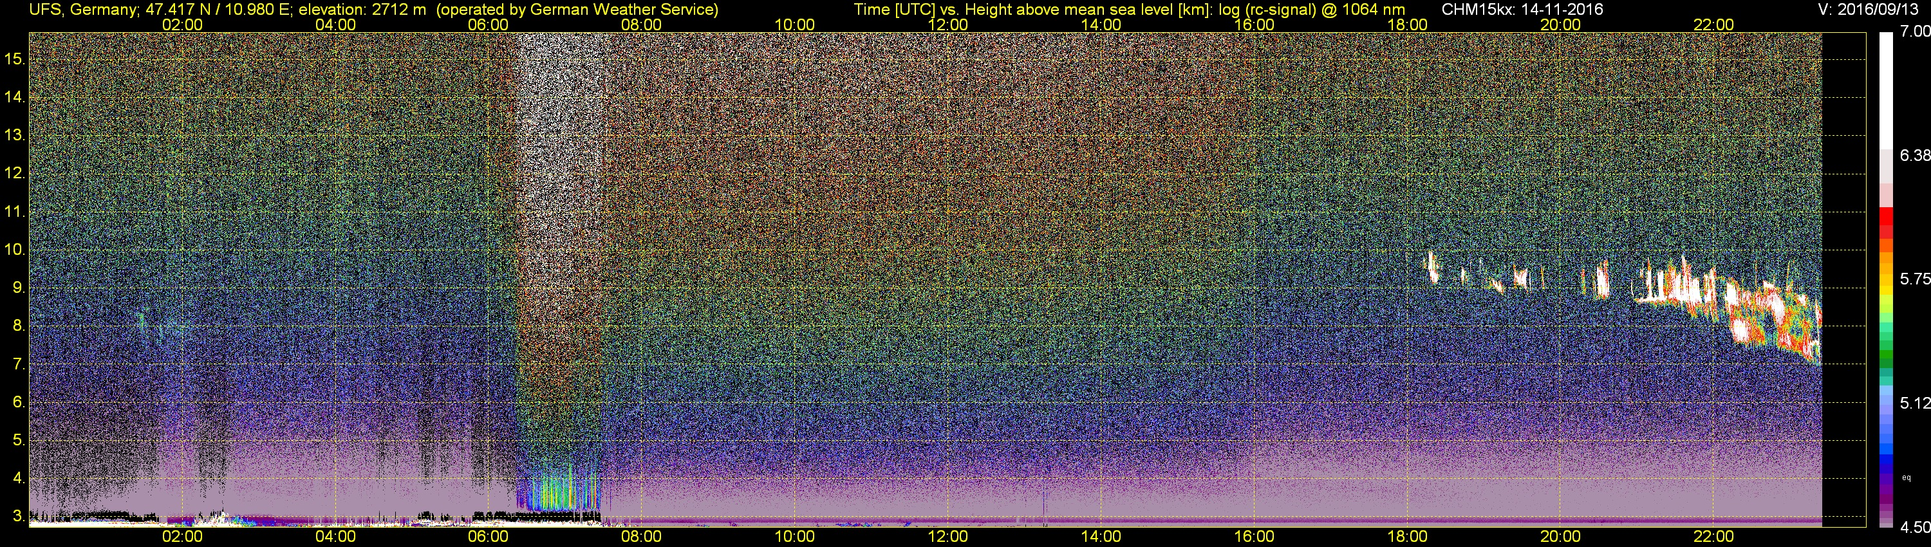Viewport: 1931px width, 547px height.
Task: Click the "14." km height axis label
Action: click(x=15, y=97)
